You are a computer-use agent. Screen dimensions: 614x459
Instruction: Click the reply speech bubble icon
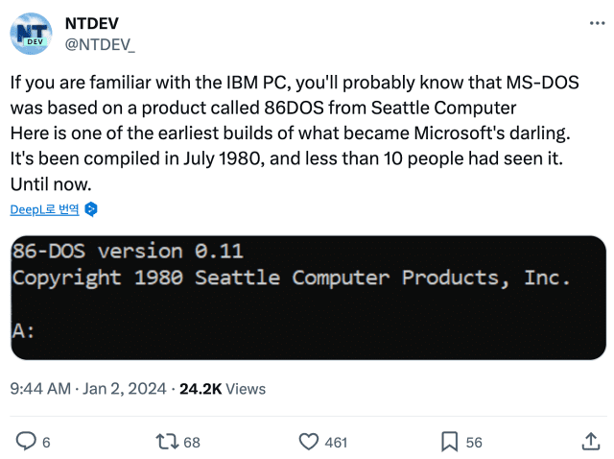pyautogui.click(x=26, y=441)
